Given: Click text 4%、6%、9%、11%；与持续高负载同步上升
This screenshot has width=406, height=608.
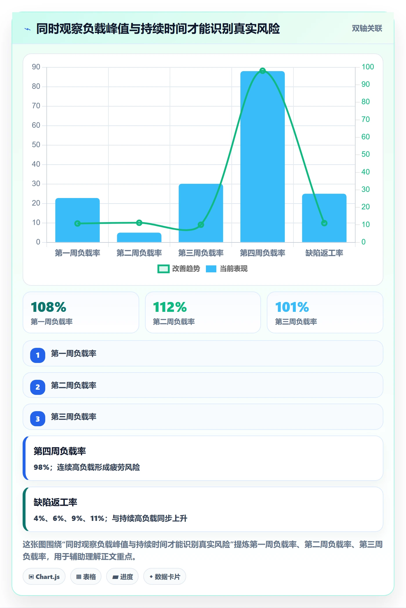Looking at the screenshot, I should (110, 518).
